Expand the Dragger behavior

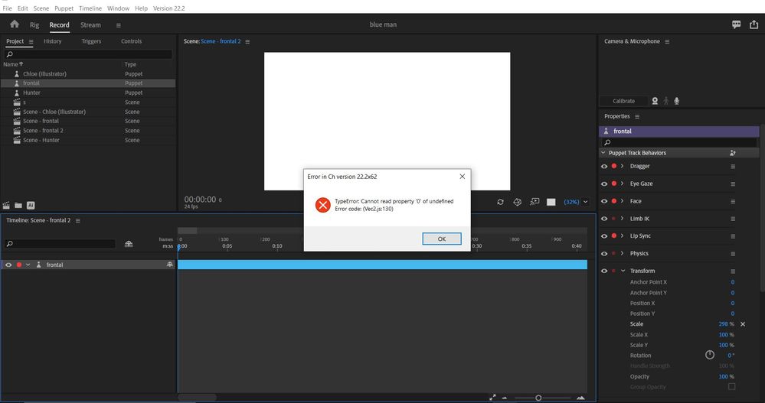click(622, 167)
